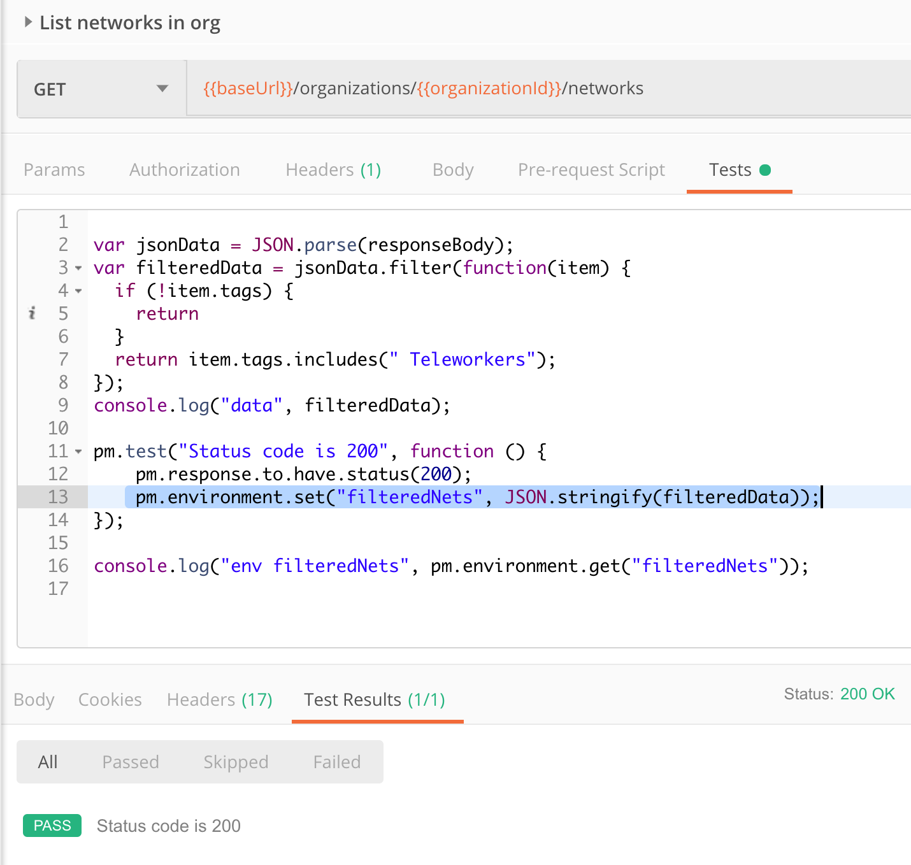
Task: Collapse the if block fold on line 4
Action: [78, 291]
